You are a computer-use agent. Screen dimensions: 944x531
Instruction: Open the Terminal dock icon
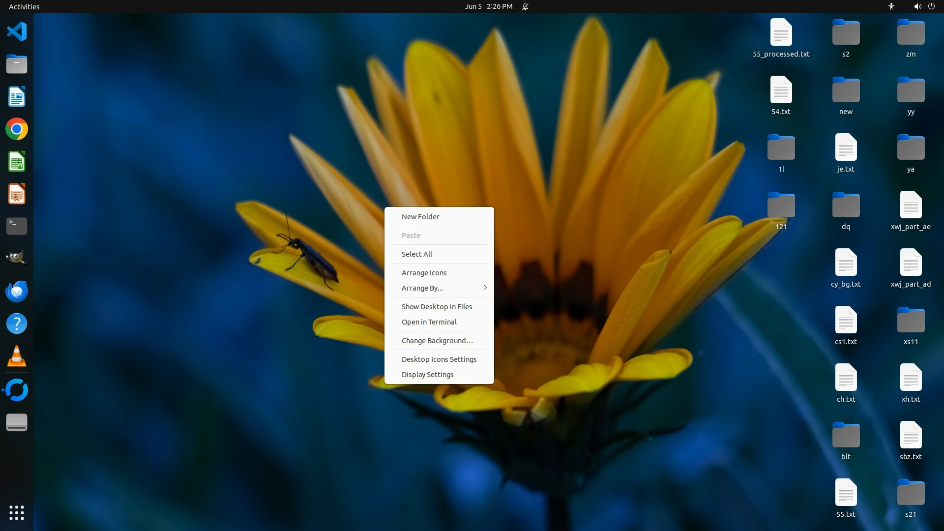(16, 226)
